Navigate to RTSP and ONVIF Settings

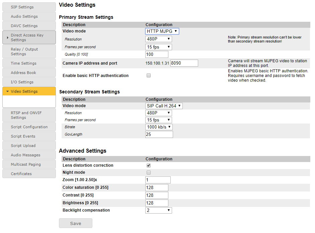(29, 115)
